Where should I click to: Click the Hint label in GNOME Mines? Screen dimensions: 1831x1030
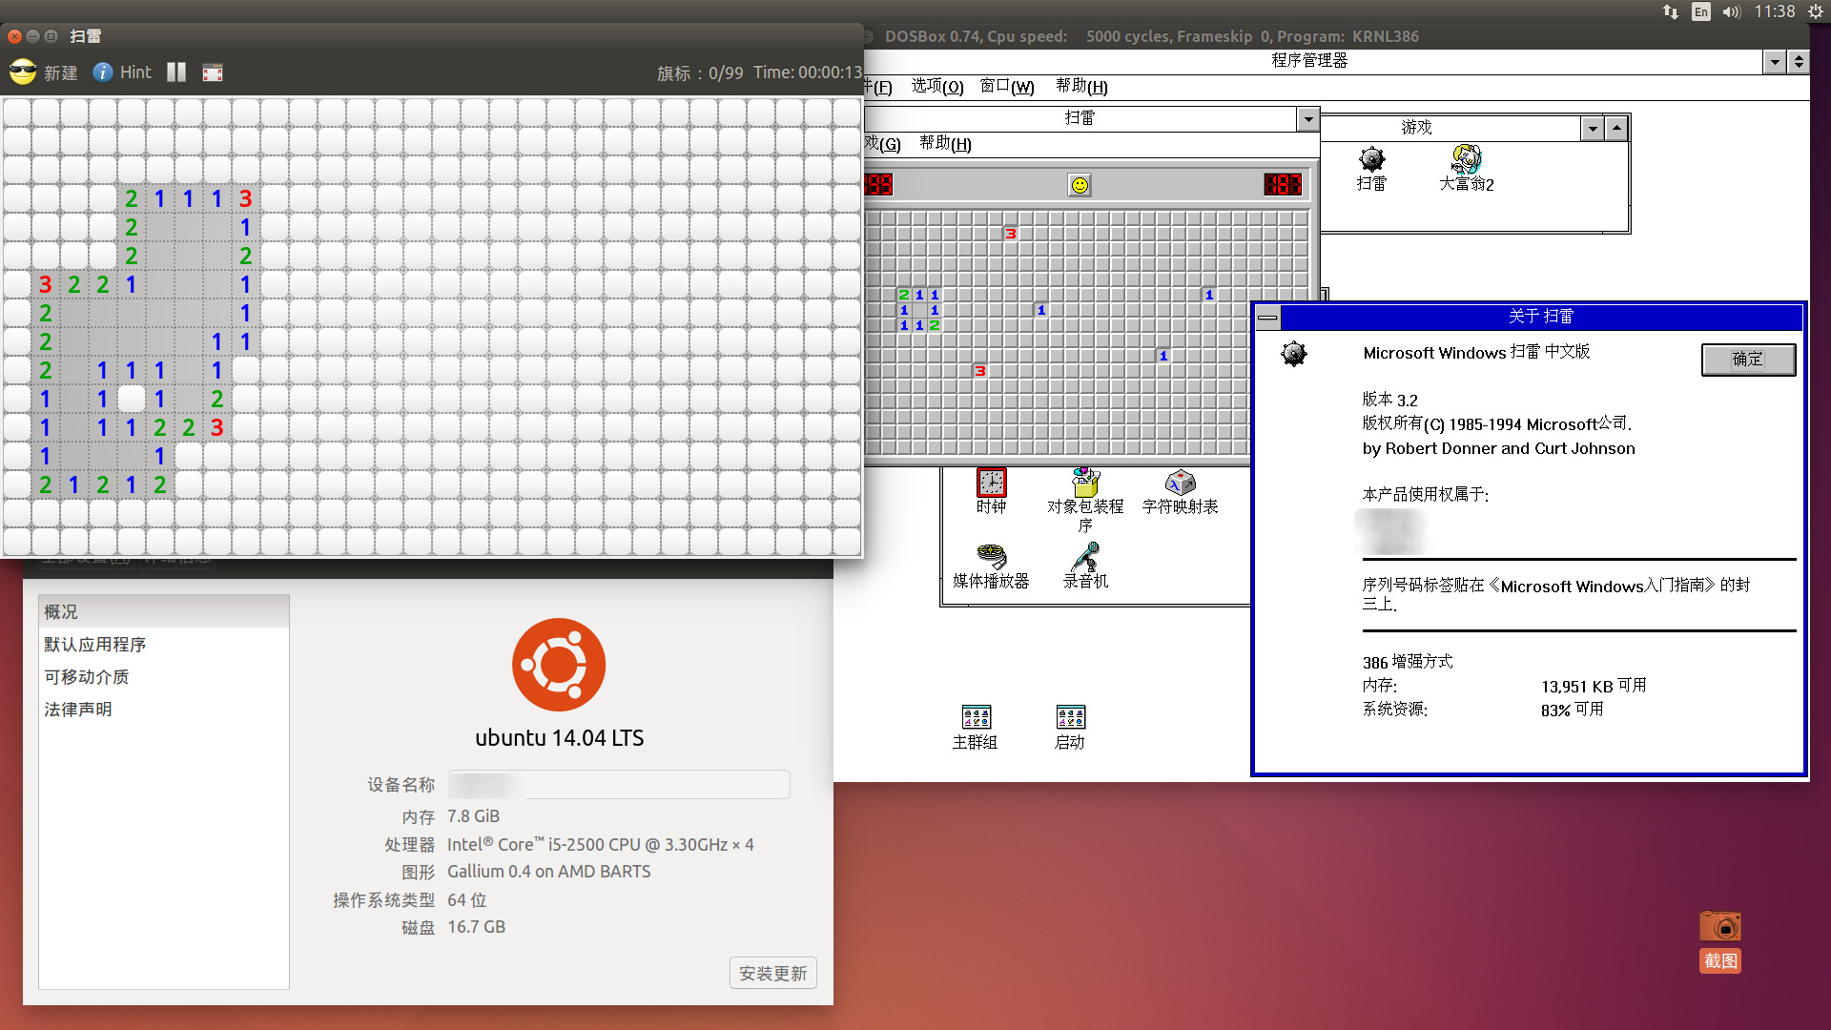pos(135,72)
